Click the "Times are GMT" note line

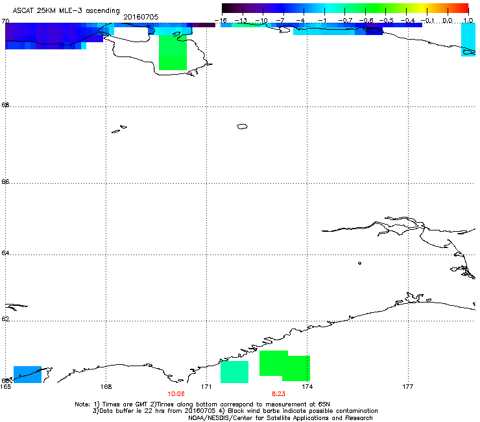(x=202, y=404)
